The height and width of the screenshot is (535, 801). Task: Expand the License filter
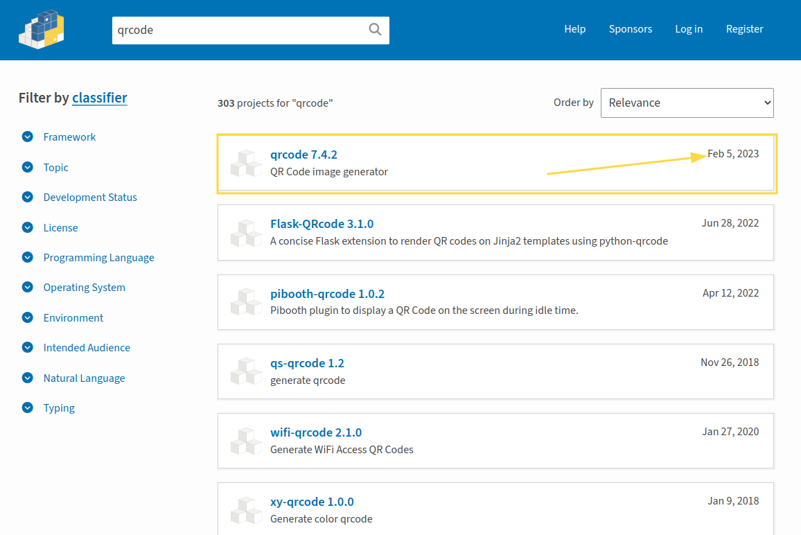pyautogui.click(x=28, y=227)
